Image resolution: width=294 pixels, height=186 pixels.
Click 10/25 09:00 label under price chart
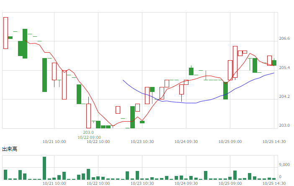tap(230, 142)
